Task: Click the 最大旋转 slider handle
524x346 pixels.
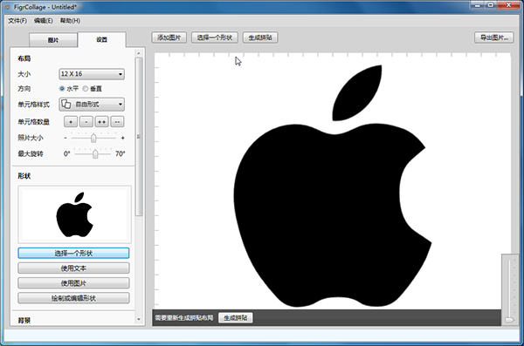Action: coord(95,153)
